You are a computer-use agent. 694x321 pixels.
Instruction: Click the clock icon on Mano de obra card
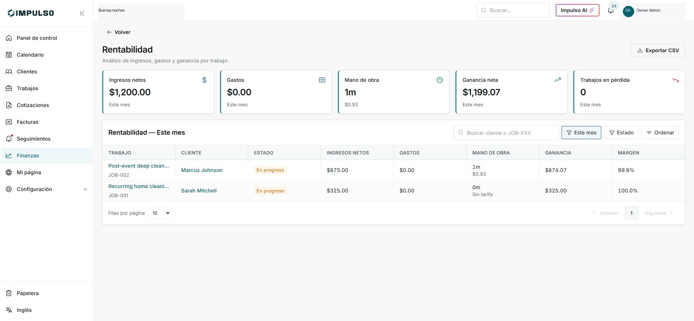[440, 80]
